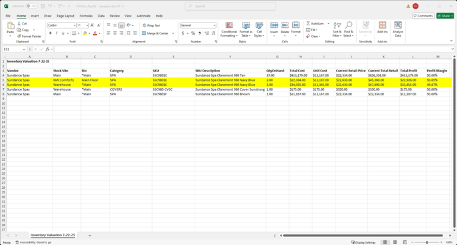Open the Calibri font name dropdown
Image resolution: width=457 pixels, height=245 pixels.
click(74, 25)
